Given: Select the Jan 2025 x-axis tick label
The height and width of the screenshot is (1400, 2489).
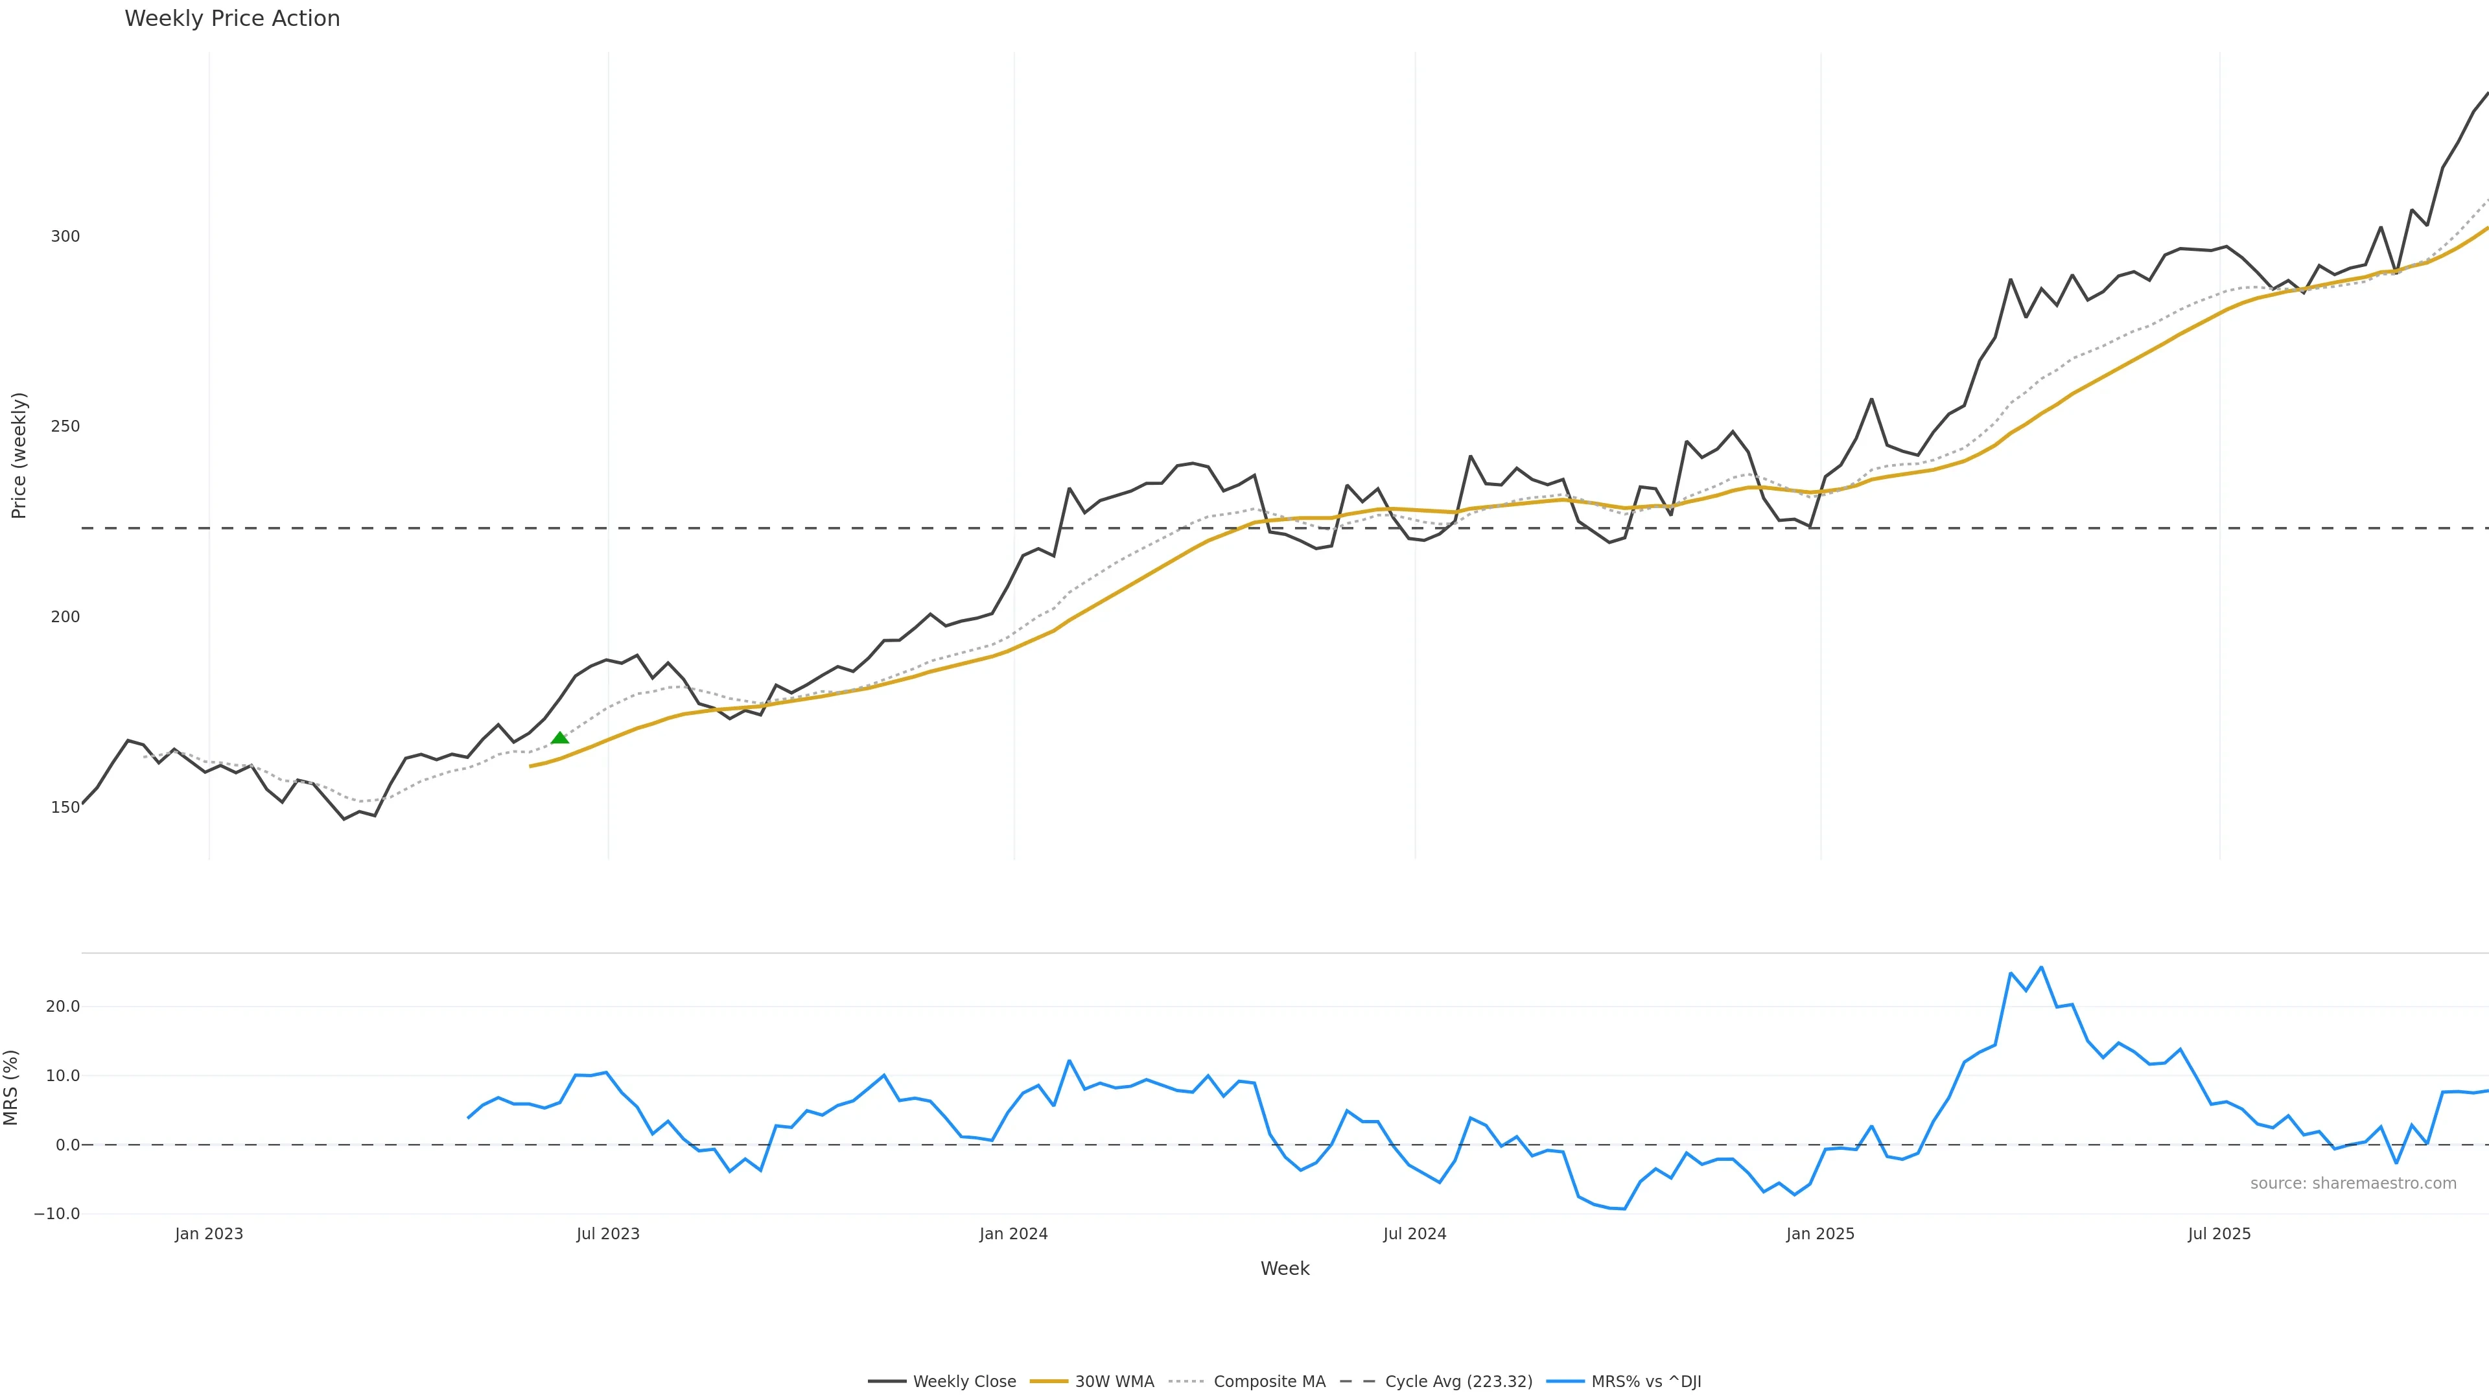Looking at the screenshot, I should coord(1820,1234).
